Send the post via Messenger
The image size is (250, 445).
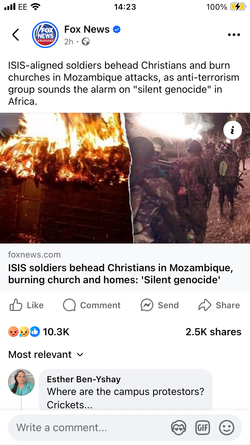[x=160, y=305]
